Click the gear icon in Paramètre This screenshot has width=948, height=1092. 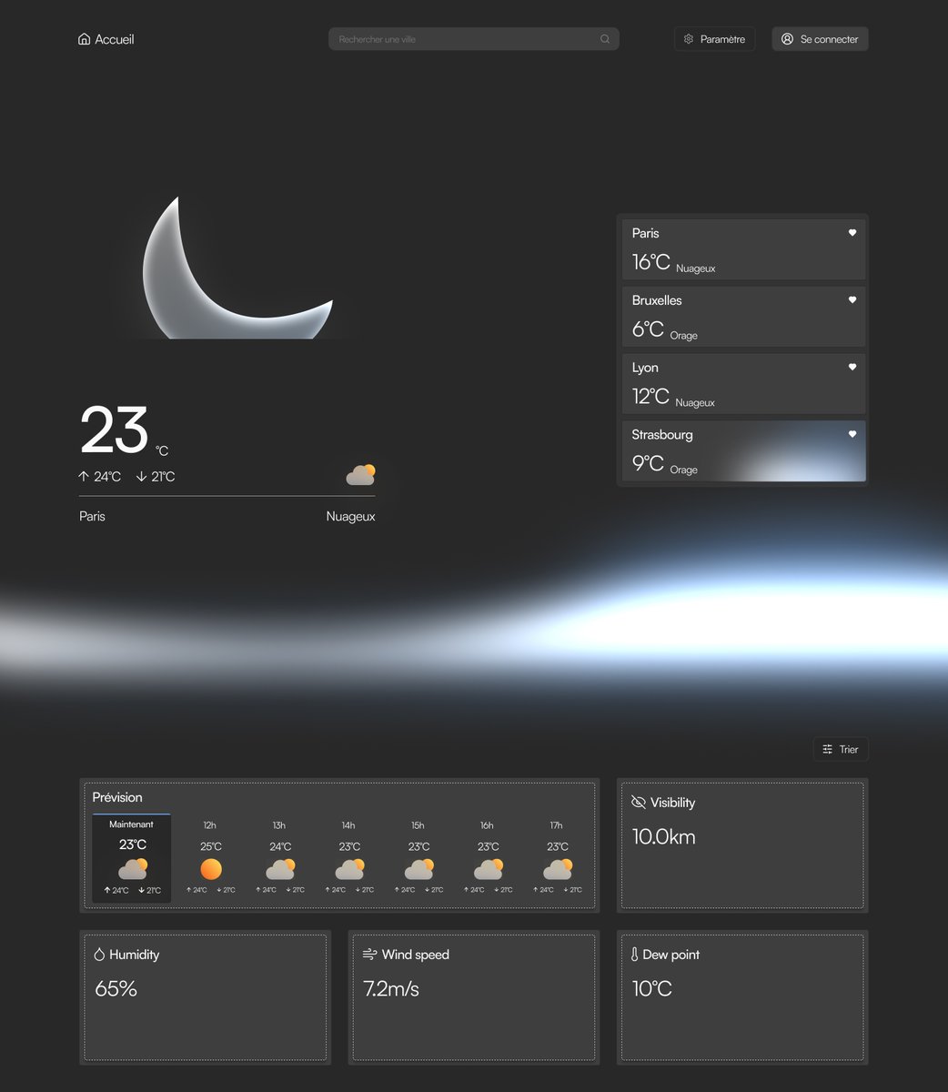pos(689,39)
